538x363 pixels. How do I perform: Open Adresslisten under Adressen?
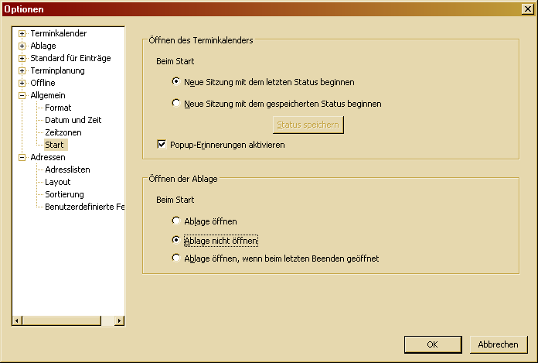(68, 170)
